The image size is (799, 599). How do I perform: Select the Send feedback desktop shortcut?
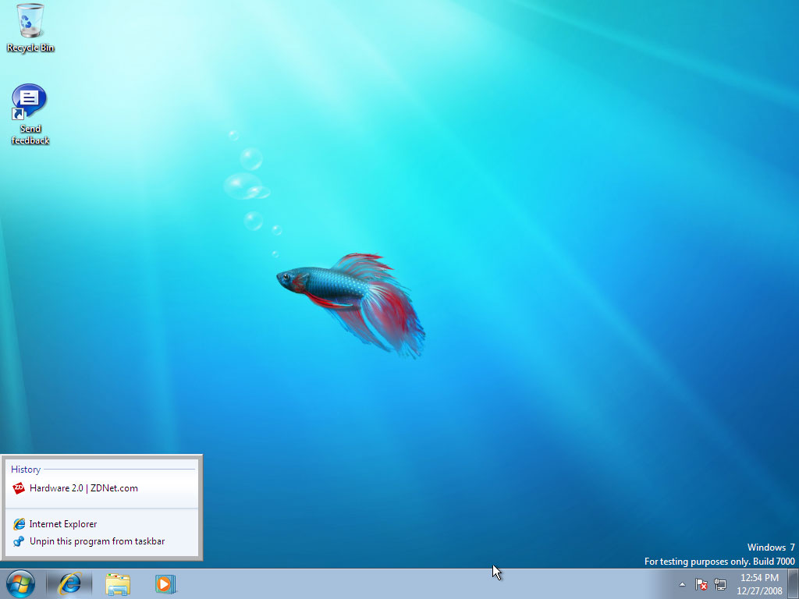[30, 115]
